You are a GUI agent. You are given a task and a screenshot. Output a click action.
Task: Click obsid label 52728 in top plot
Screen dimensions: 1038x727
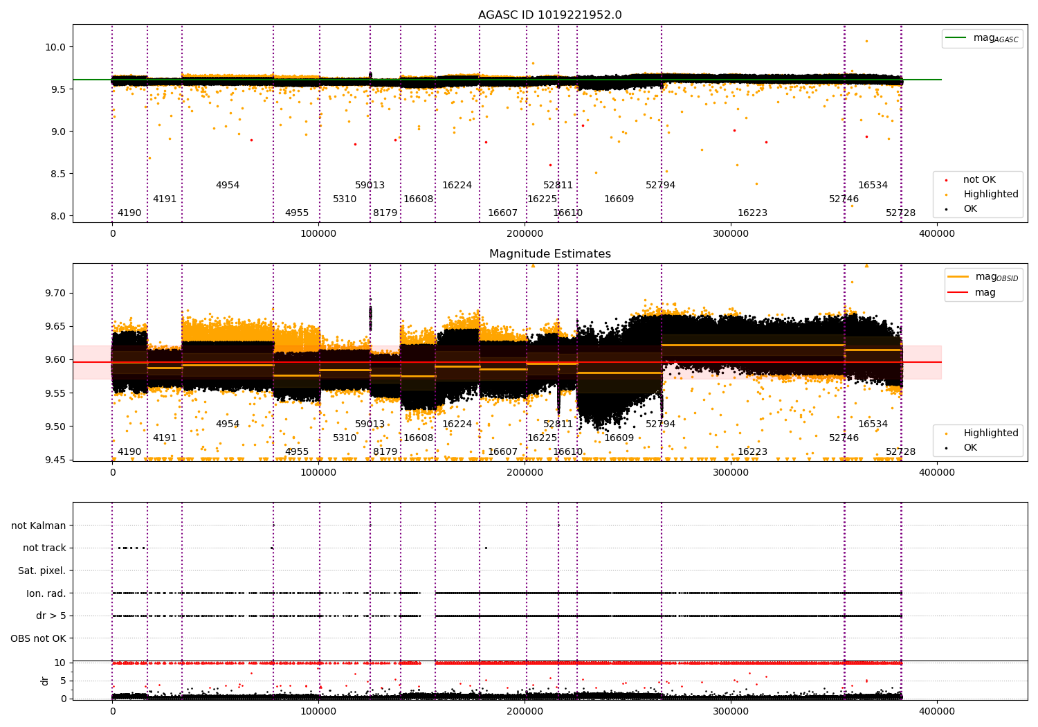[x=901, y=213]
